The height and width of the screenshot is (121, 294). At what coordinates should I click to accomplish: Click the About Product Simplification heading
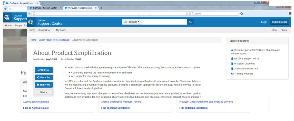click(x=72, y=53)
